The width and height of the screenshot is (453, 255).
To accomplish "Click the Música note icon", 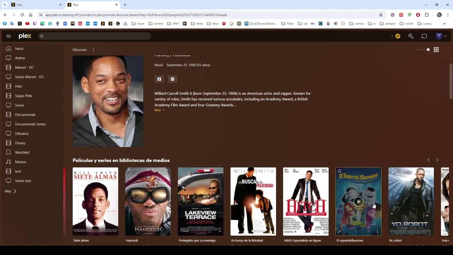I will point(8,162).
